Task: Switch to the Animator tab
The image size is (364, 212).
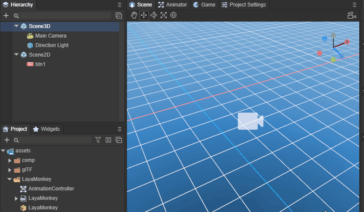Action: pyautogui.click(x=172, y=5)
